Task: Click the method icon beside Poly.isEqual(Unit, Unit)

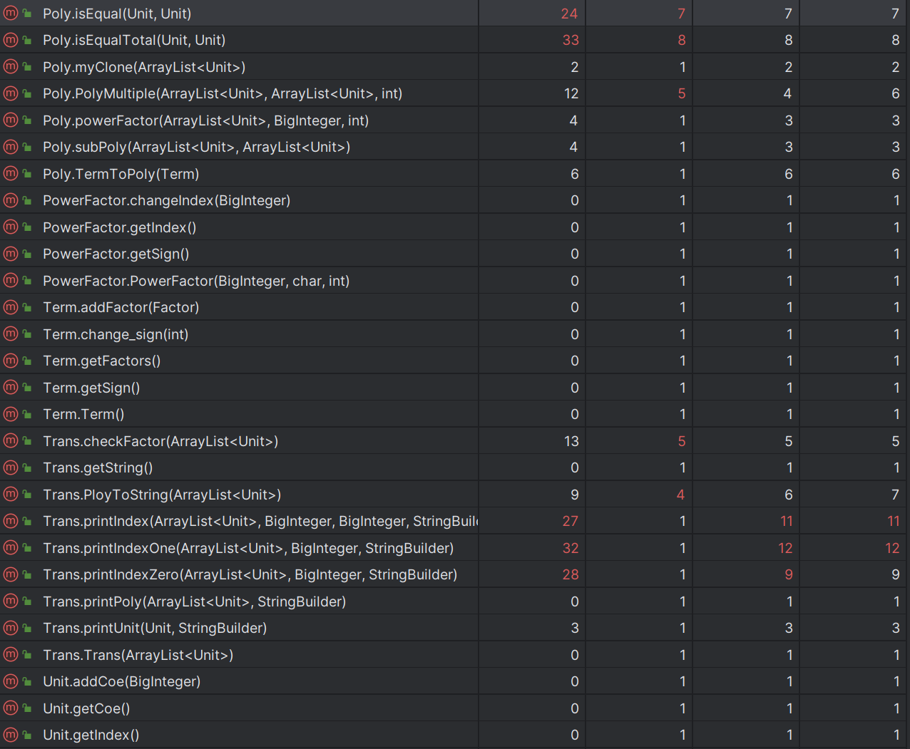Action: tap(11, 14)
